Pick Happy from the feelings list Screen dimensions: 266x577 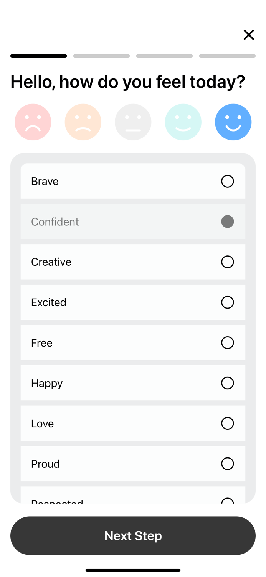[x=227, y=383]
